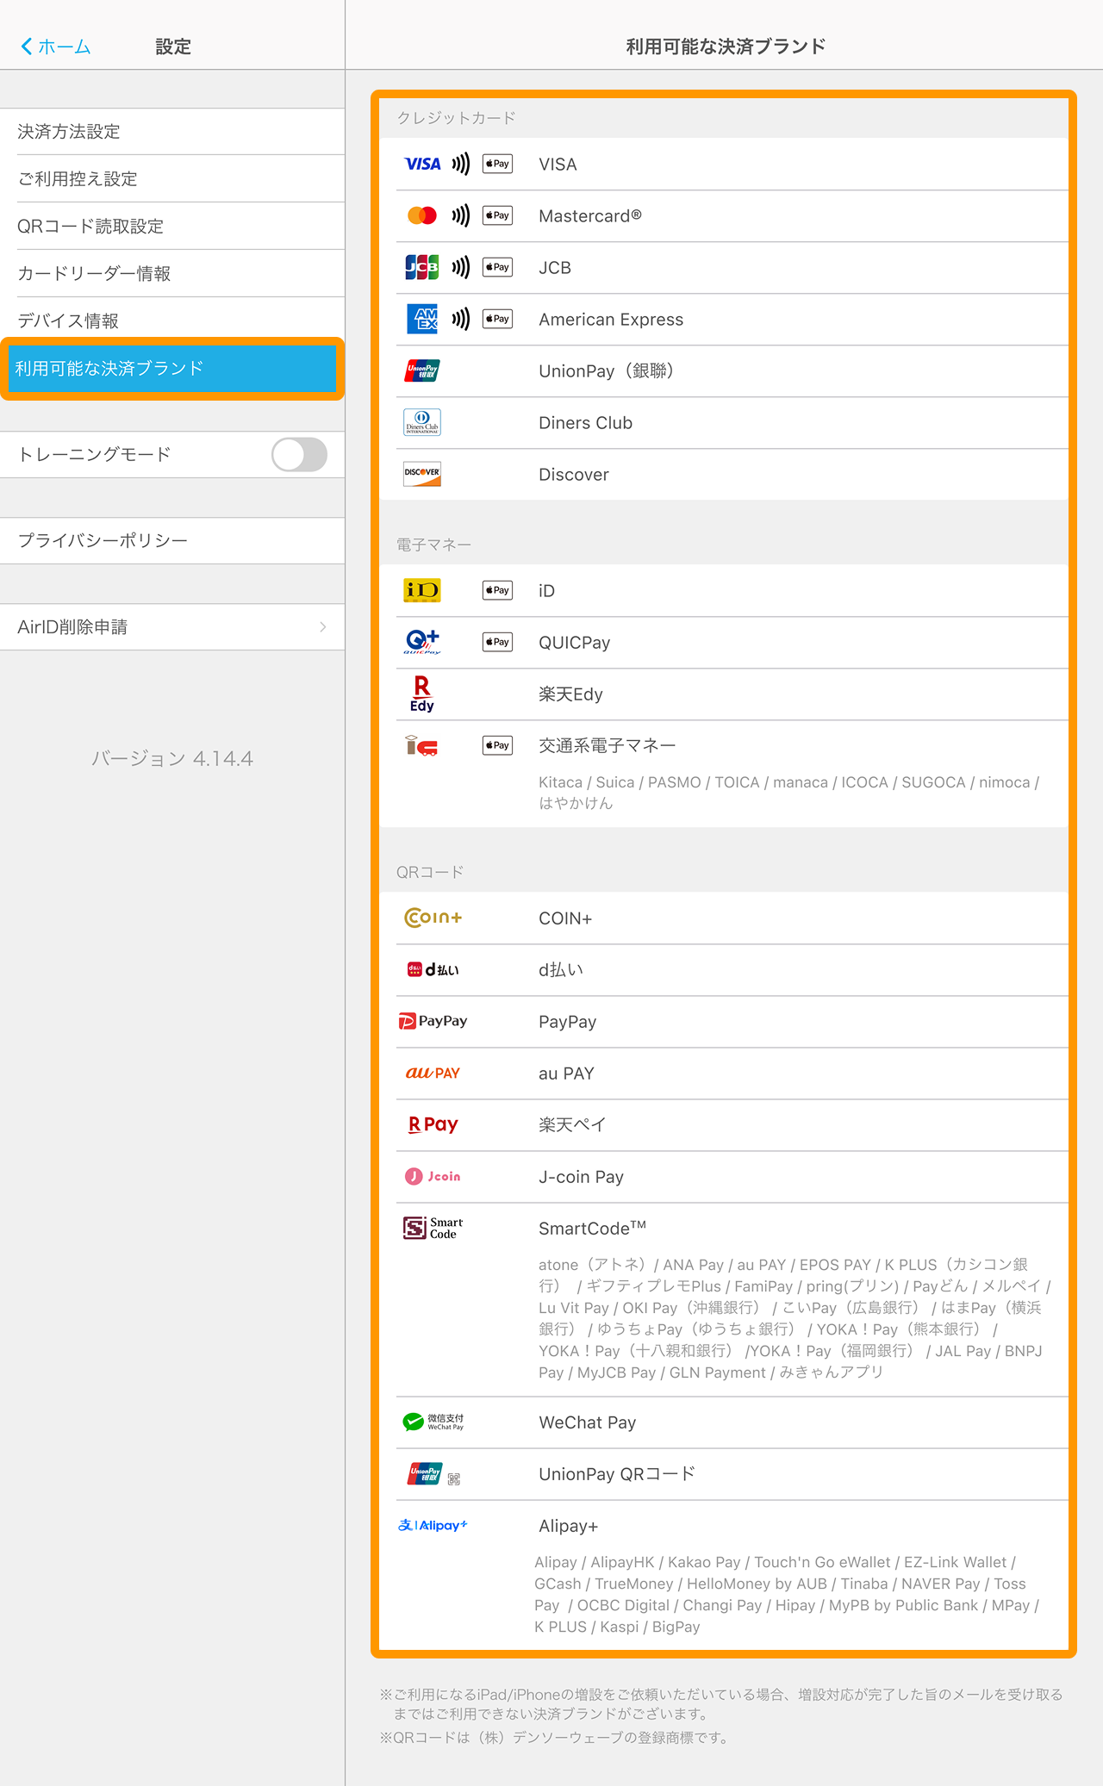Click Apple Pay icon in QUICPay row
1103x1786 pixels.
point(497,642)
